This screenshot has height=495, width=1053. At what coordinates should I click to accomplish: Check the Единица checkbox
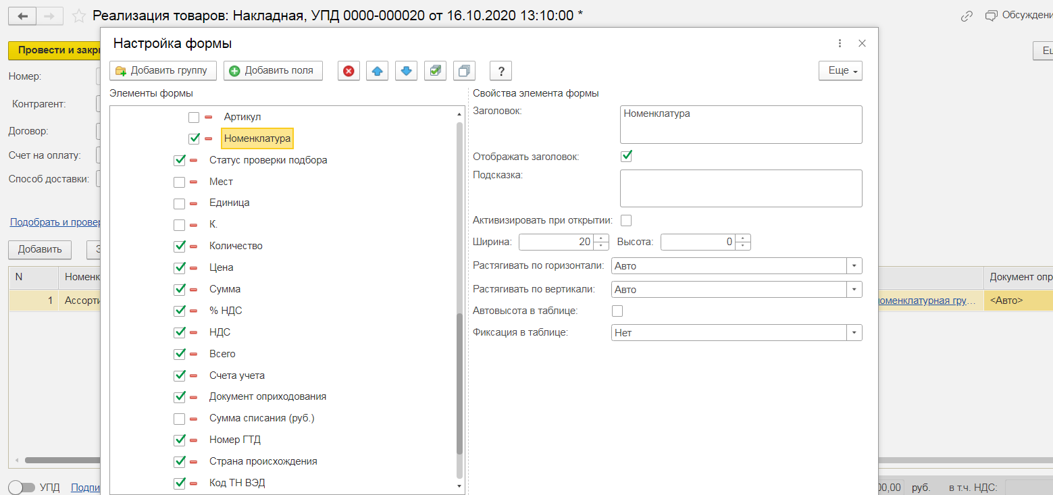(x=180, y=203)
